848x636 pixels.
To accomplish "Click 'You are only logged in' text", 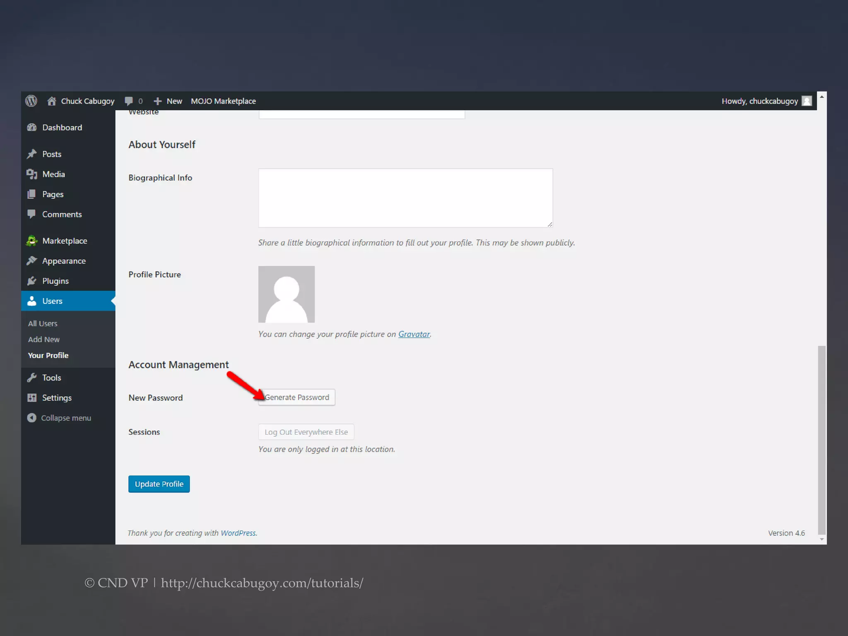I will click(327, 449).
